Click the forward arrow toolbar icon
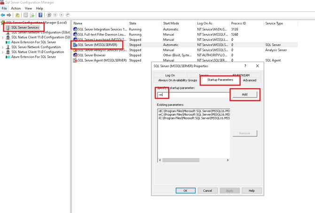The height and width of the screenshot is (213, 315). click(x=9, y=15)
